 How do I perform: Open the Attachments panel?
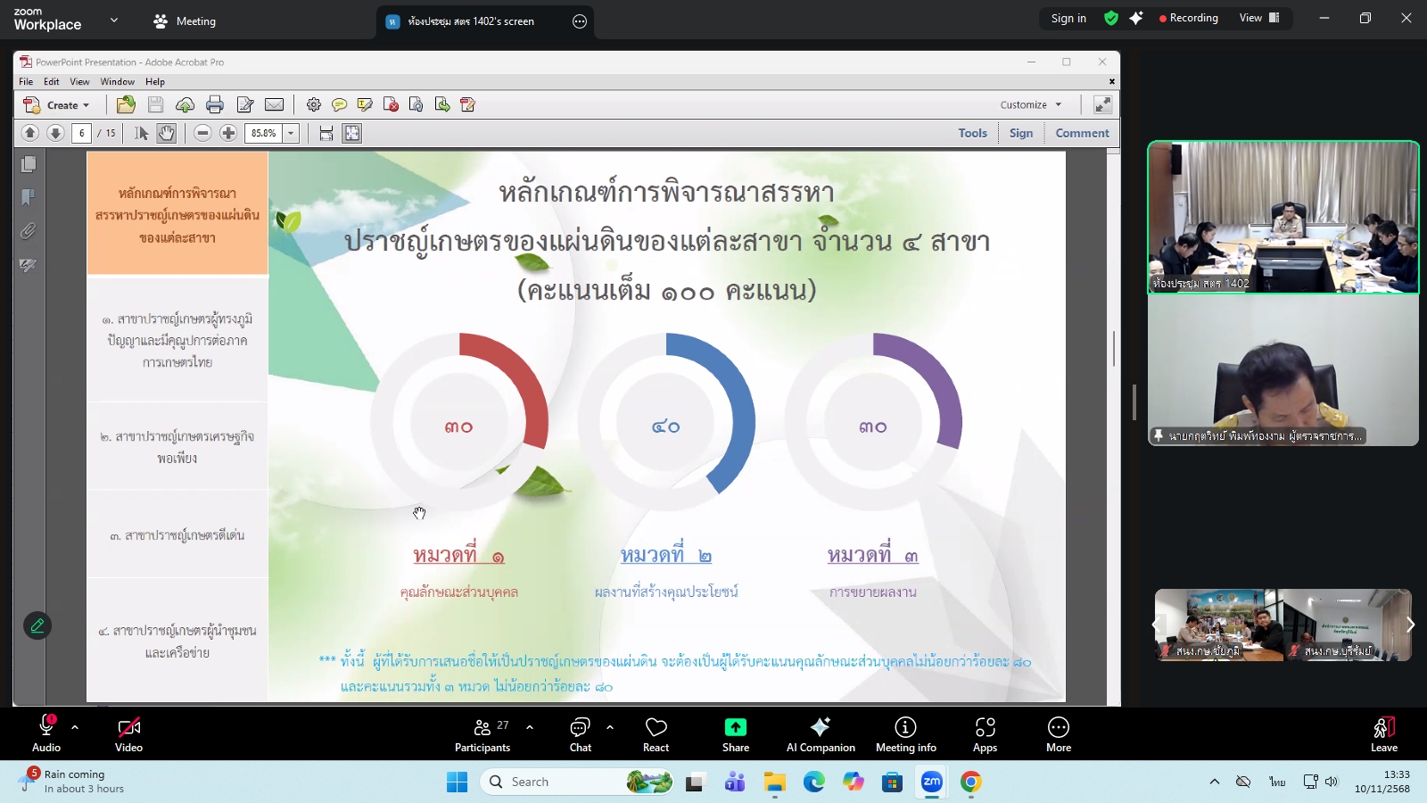click(28, 231)
